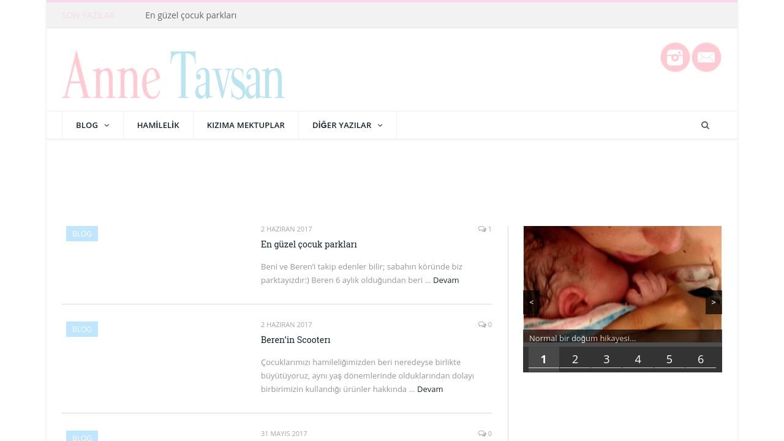
Task: Select slide 3 in the slider
Action: pos(606,360)
